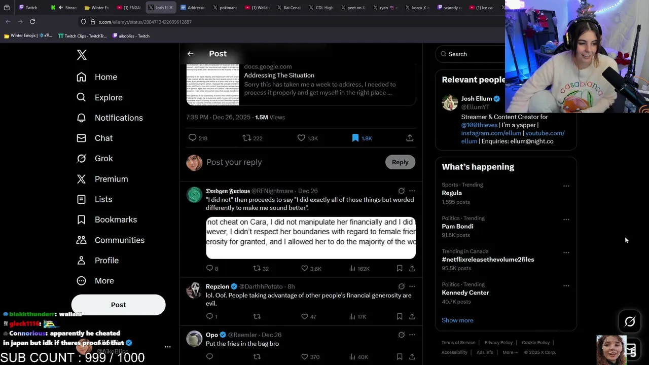649x365 pixels.
Task: Open more options for Pam Bondi trend
Action: pyautogui.click(x=566, y=219)
